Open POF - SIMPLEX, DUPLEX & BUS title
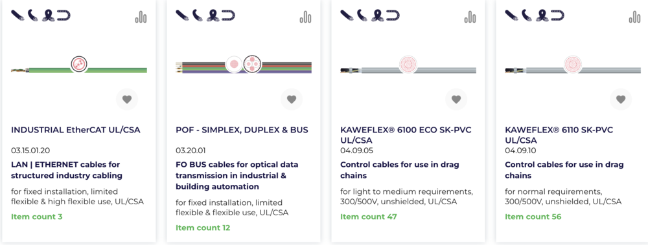The height and width of the screenshot is (245, 648). [x=242, y=130]
